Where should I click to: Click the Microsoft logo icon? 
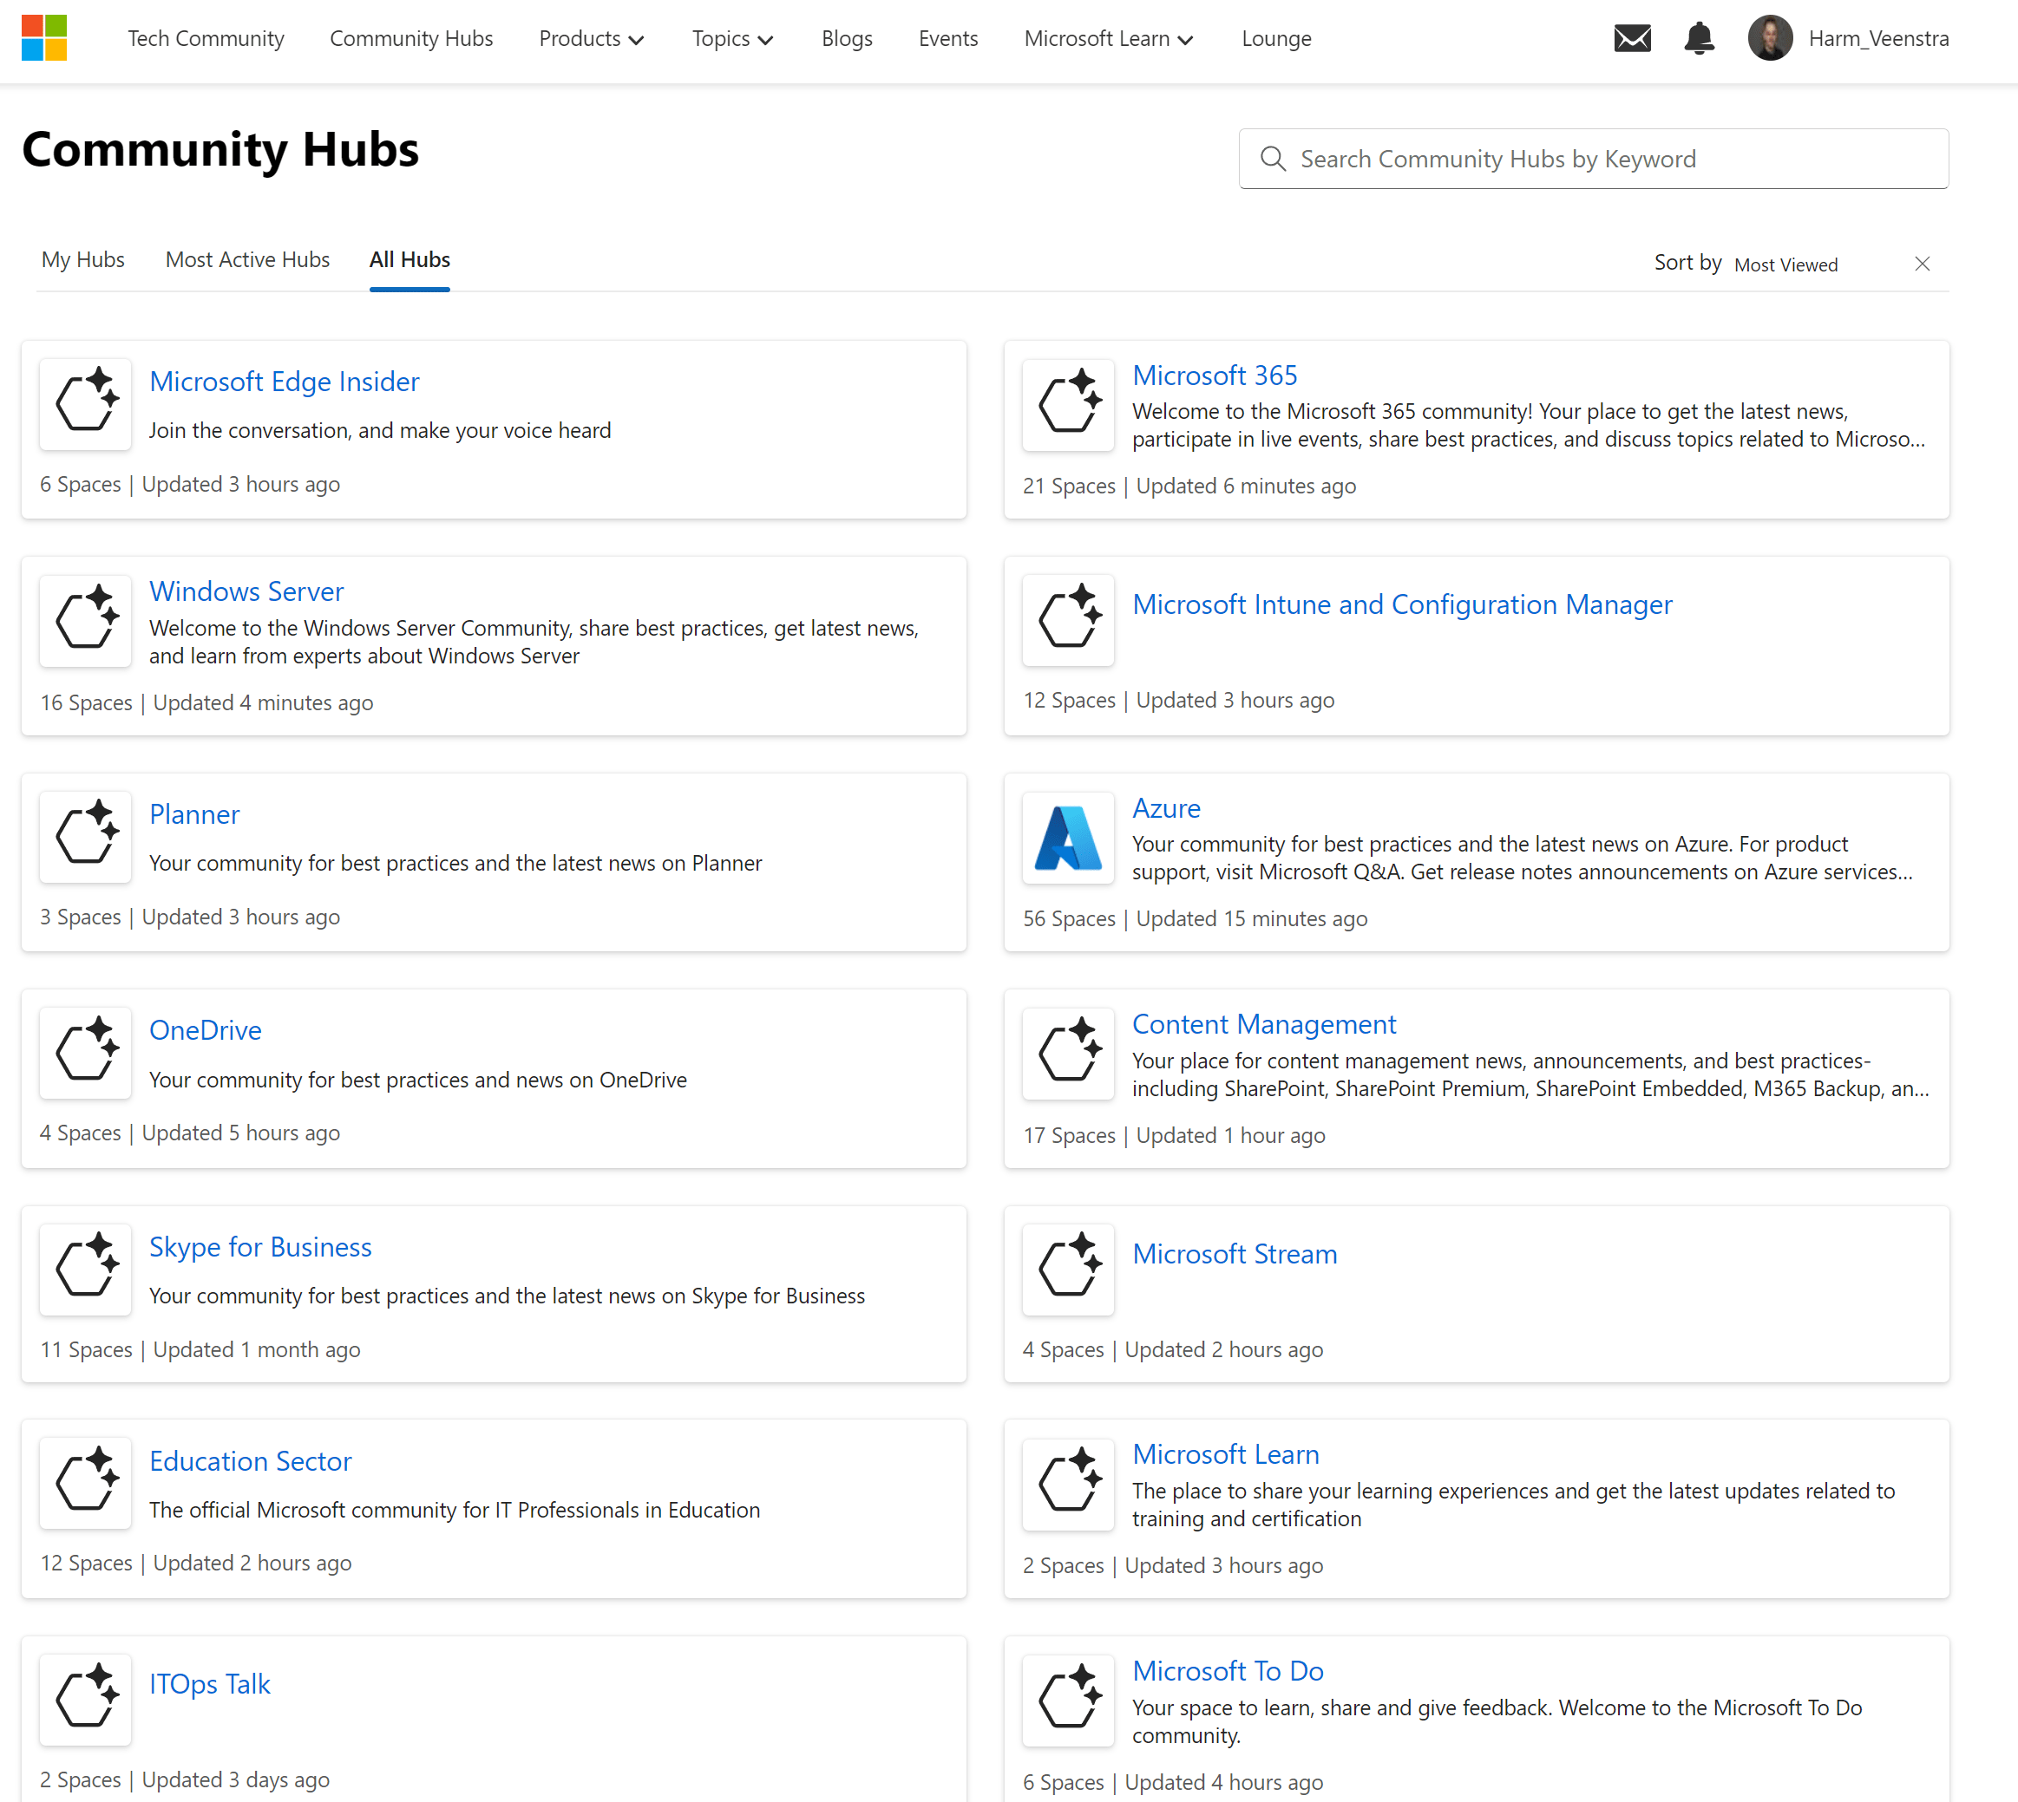click(43, 39)
